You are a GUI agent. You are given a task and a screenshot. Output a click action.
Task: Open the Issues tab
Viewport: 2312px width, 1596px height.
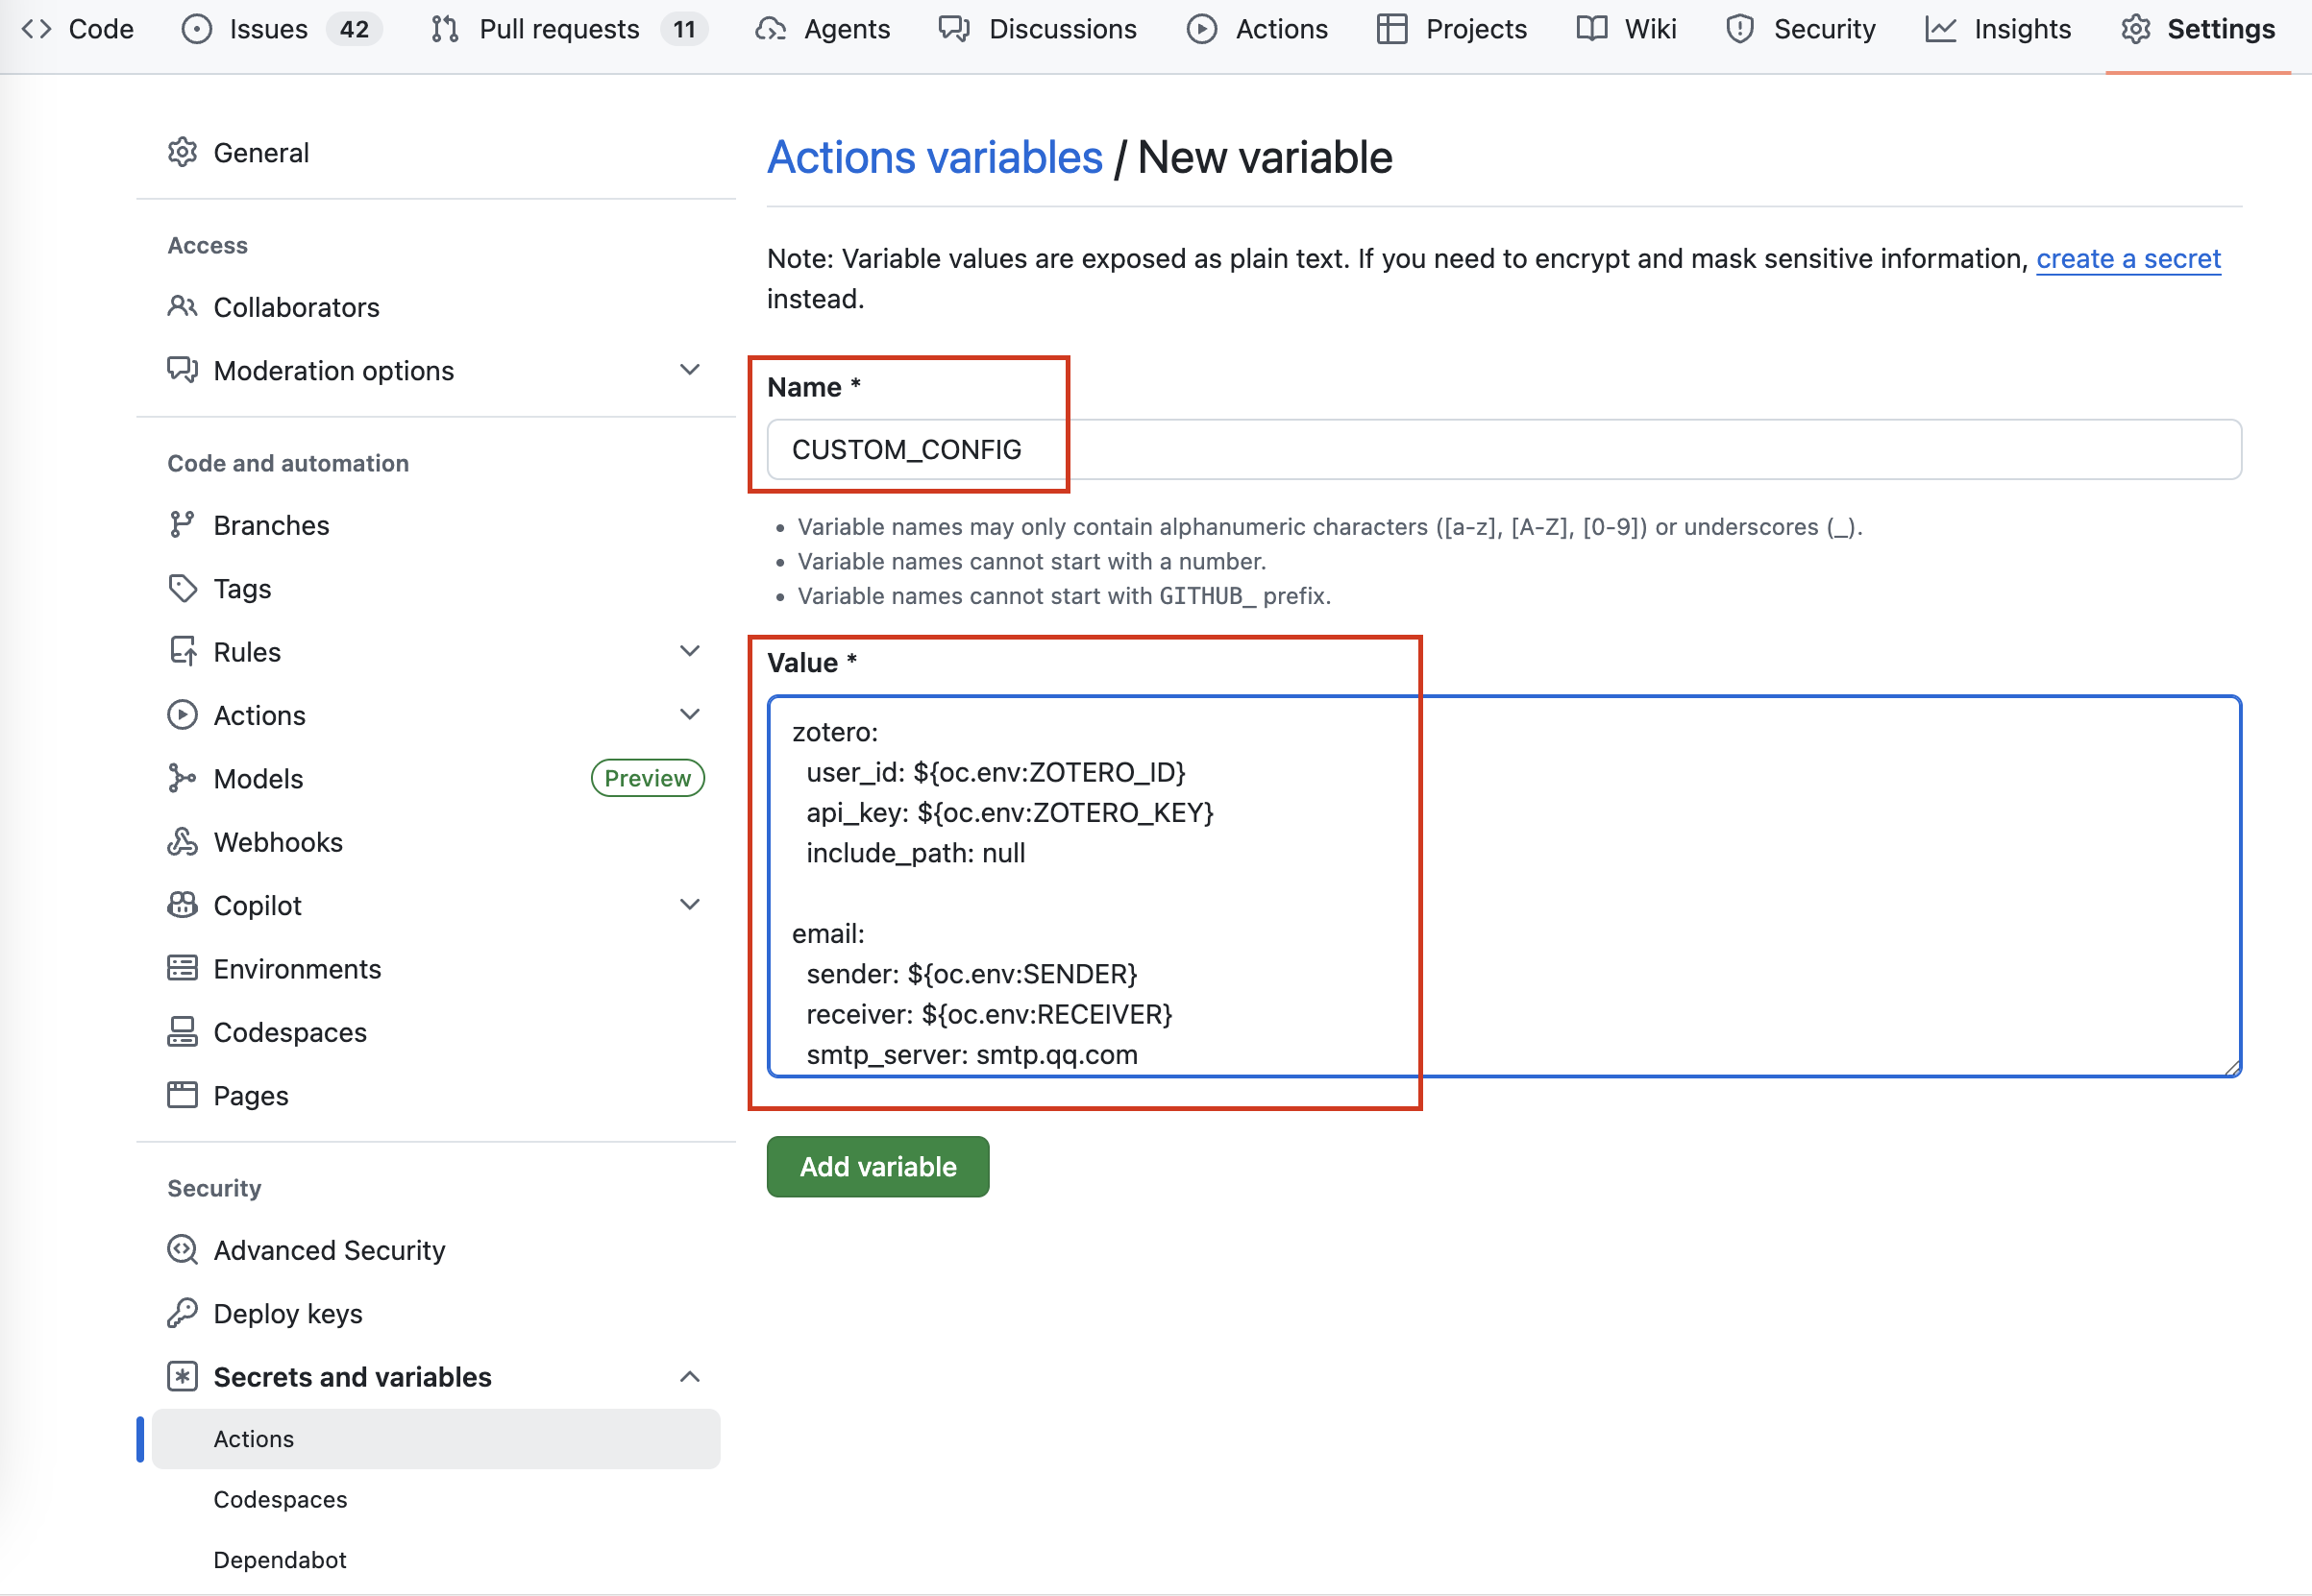pos(282,29)
